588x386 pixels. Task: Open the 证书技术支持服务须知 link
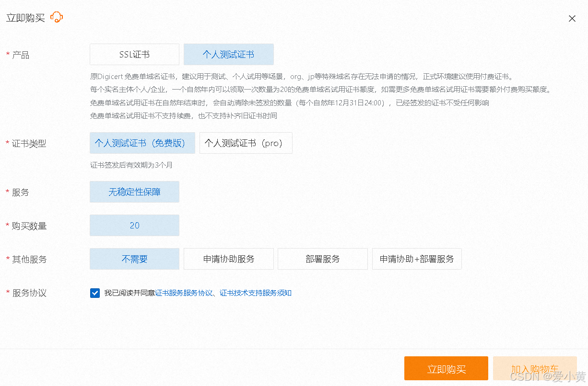point(256,293)
